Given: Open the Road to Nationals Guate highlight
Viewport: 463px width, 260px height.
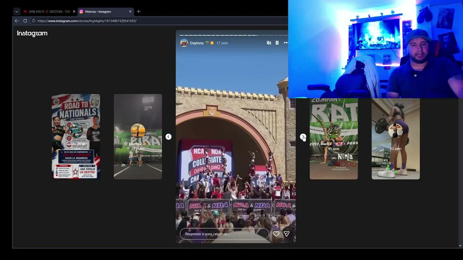Looking at the screenshot, I should 76,136.
